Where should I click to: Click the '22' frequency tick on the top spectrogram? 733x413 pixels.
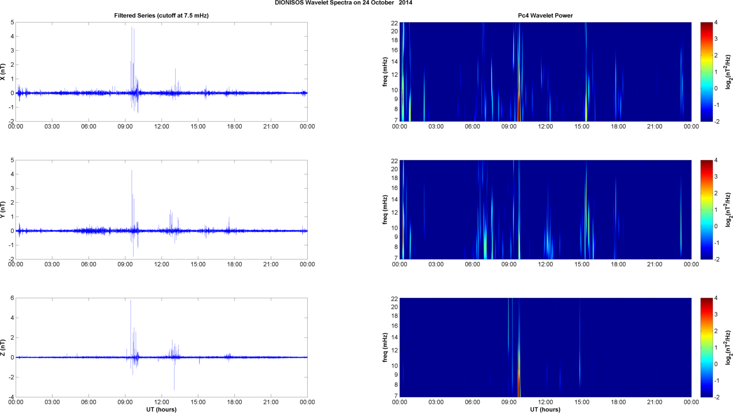point(394,23)
